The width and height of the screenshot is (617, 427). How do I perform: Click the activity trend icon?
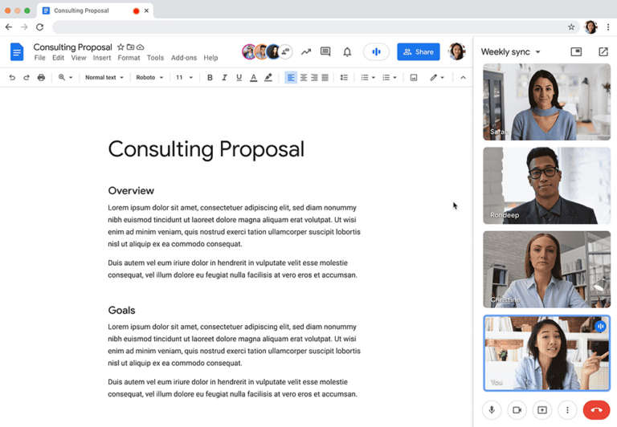click(305, 52)
